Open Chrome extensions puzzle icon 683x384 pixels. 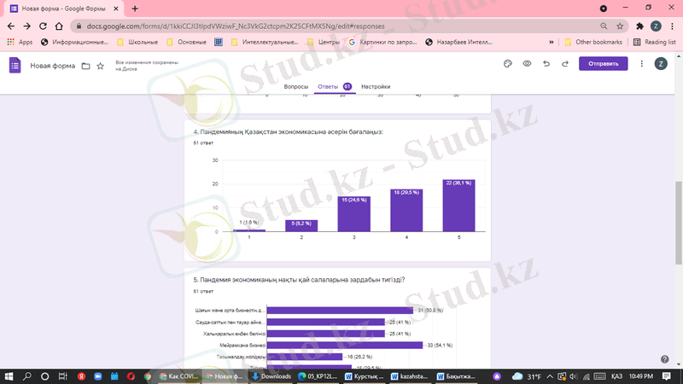click(x=639, y=26)
